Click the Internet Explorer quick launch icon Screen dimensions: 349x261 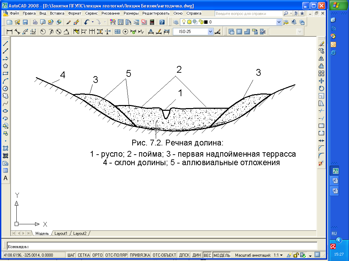point(333,53)
